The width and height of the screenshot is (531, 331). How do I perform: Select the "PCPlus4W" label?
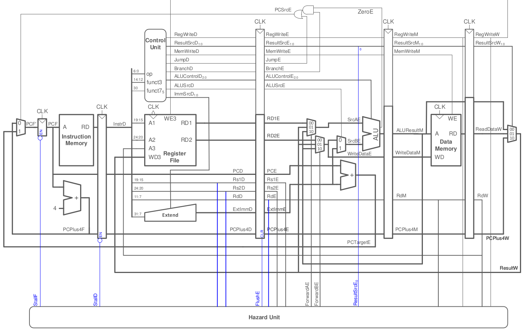(x=498, y=238)
